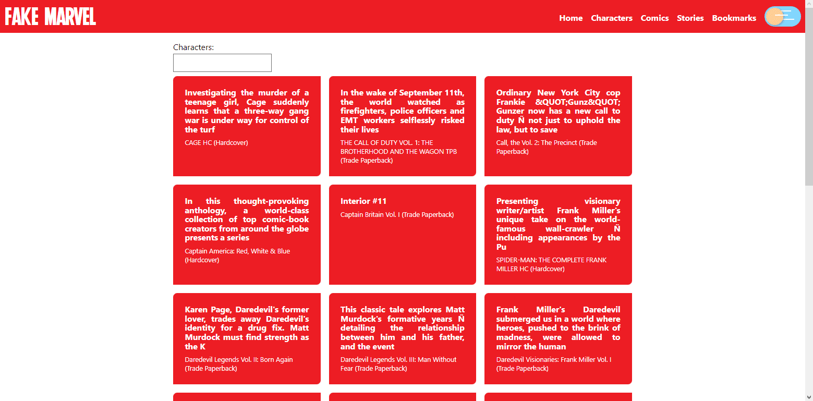Viewport: 813px width, 401px height.
Task: Open Daredevil Legends Vol. II: Born Again card
Action: pos(247,338)
